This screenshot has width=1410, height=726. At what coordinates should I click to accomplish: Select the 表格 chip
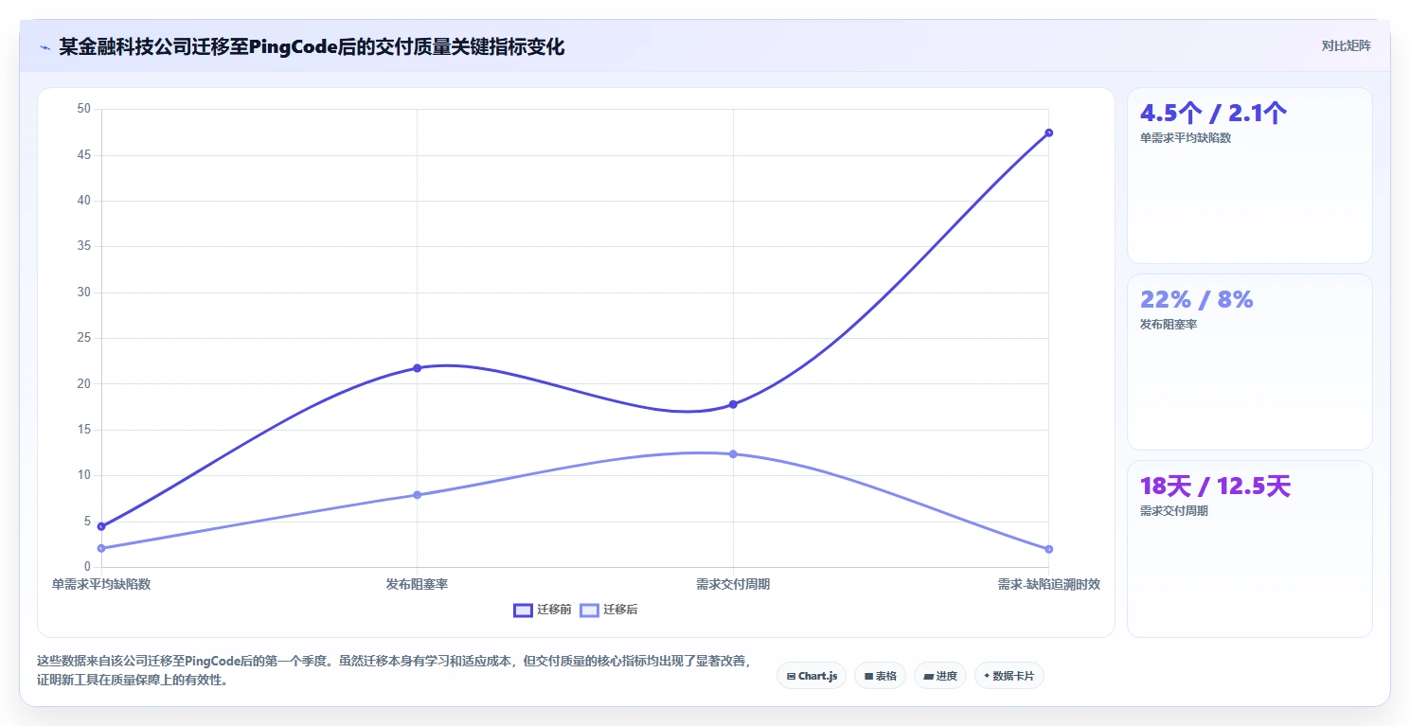tap(880, 676)
